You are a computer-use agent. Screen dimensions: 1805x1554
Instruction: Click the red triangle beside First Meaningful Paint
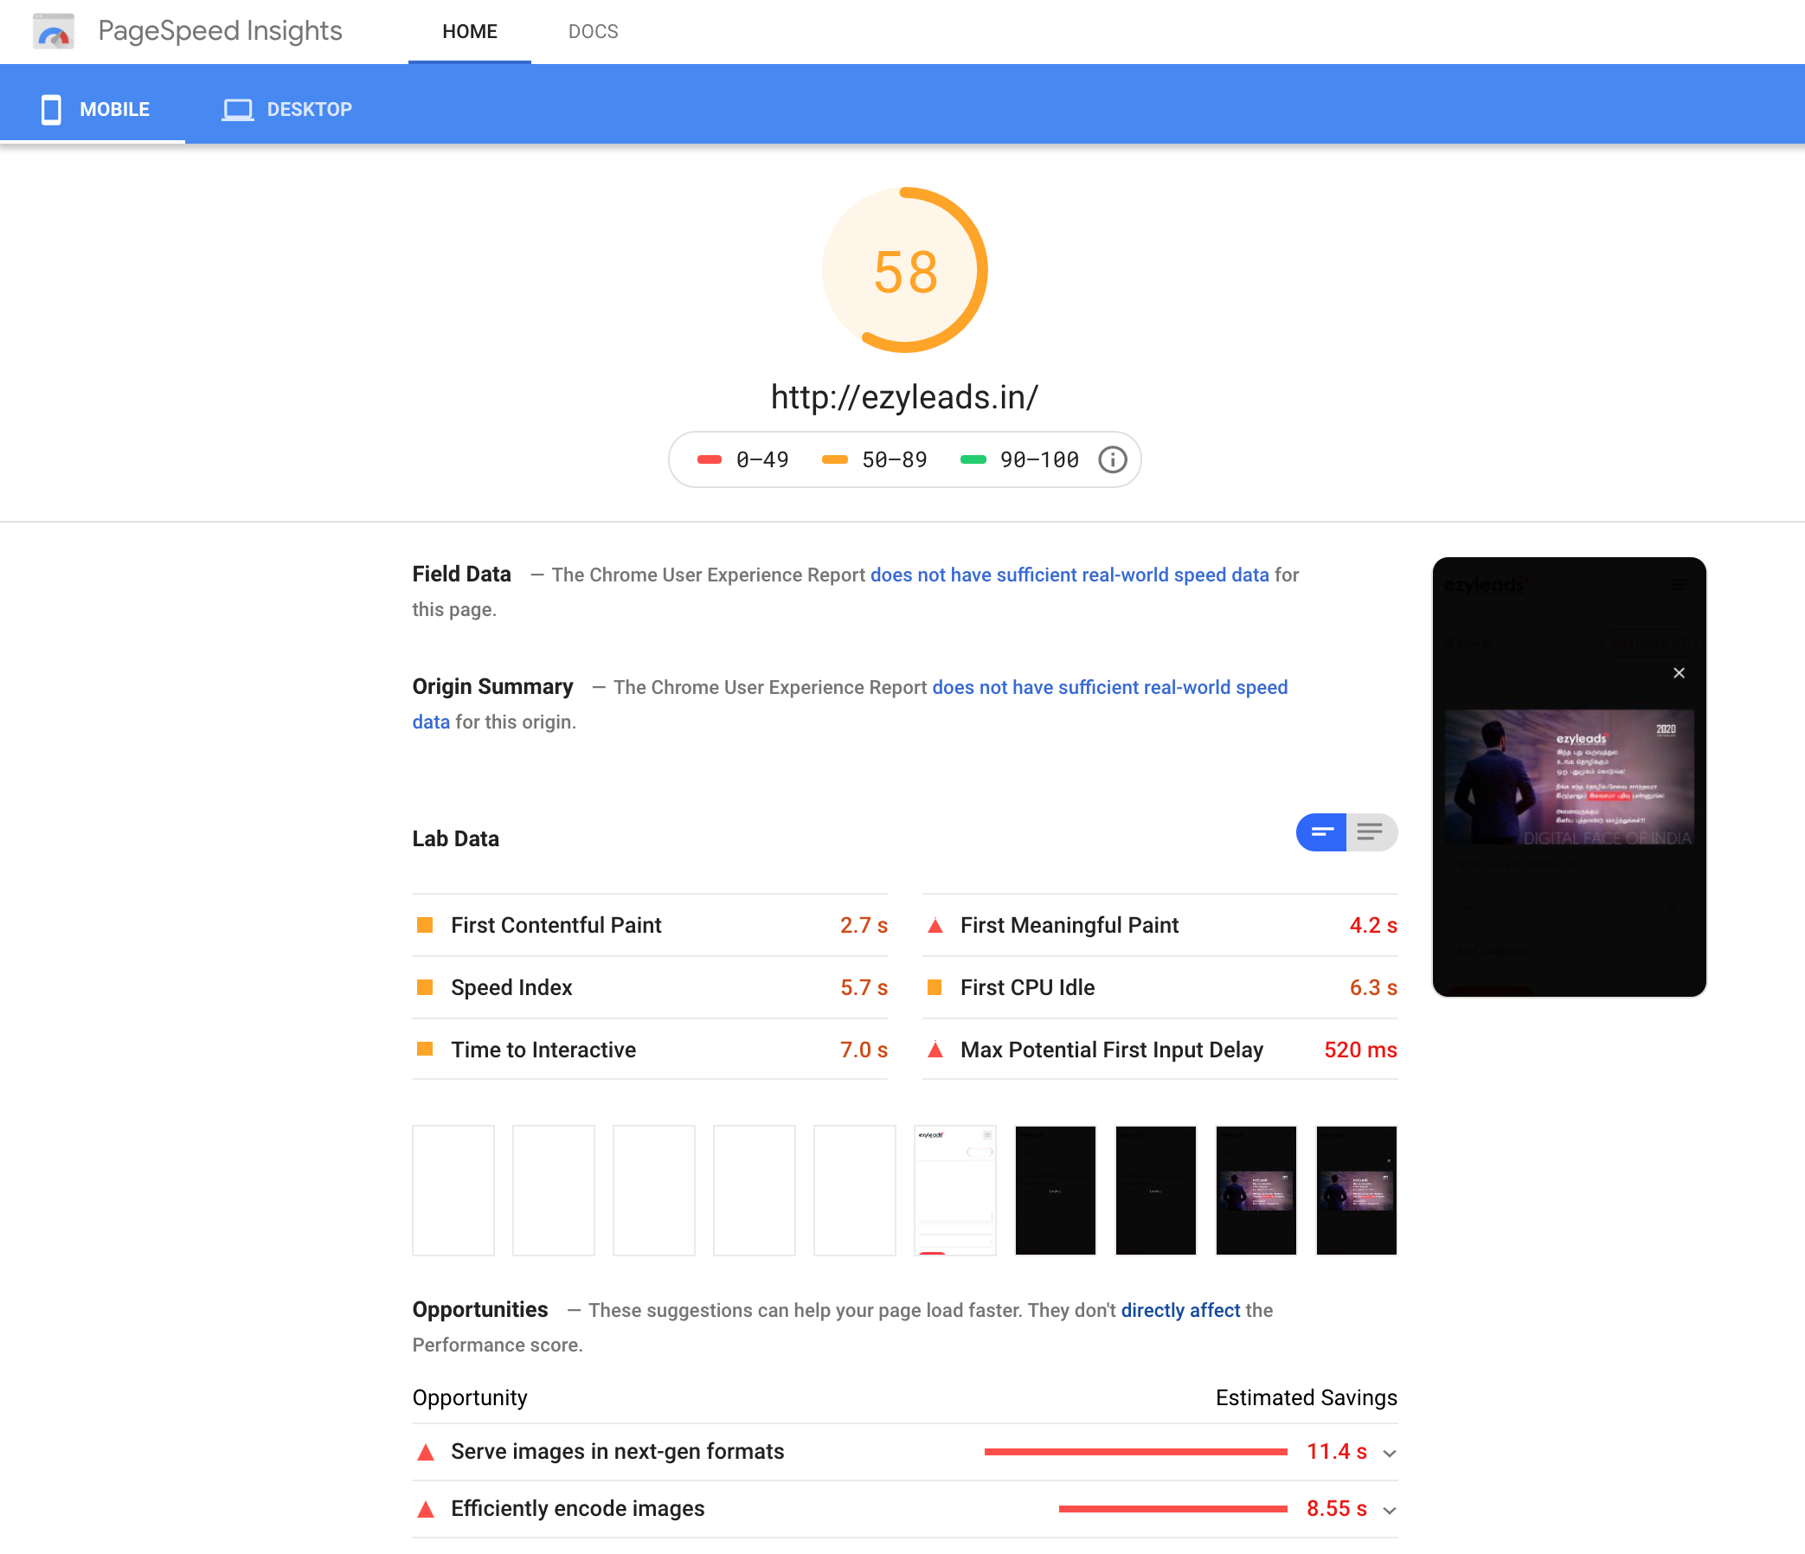935,925
